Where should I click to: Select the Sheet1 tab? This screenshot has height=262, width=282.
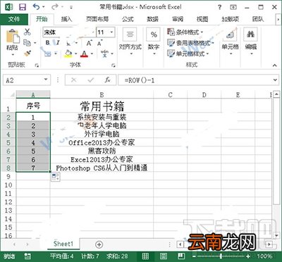pyautogui.click(x=63, y=244)
